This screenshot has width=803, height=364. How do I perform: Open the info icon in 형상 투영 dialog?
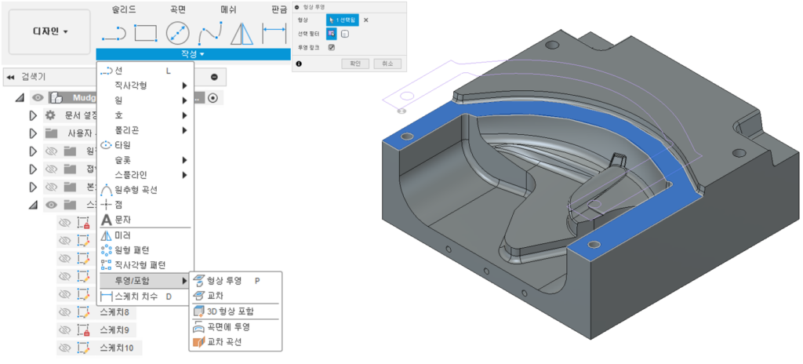299,64
